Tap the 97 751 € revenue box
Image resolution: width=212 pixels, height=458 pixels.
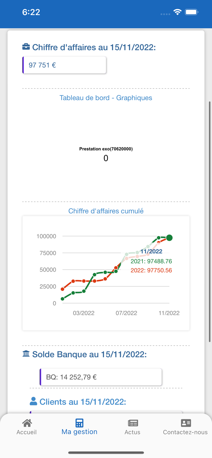coord(64,65)
